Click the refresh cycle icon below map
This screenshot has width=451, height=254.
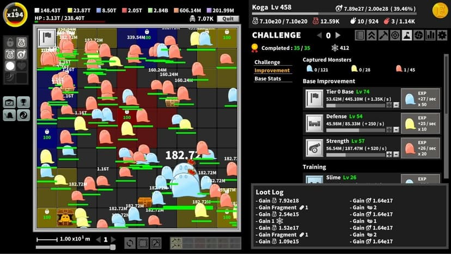point(130,243)
